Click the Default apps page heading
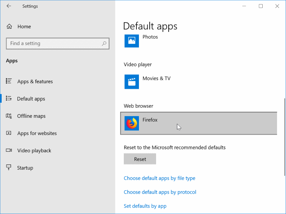286x214 pixels. (150, 26)
